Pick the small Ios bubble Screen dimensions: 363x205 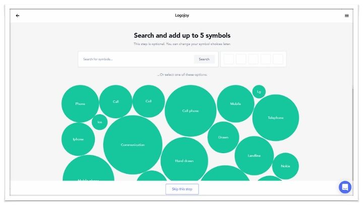click(x=99, y=122)
